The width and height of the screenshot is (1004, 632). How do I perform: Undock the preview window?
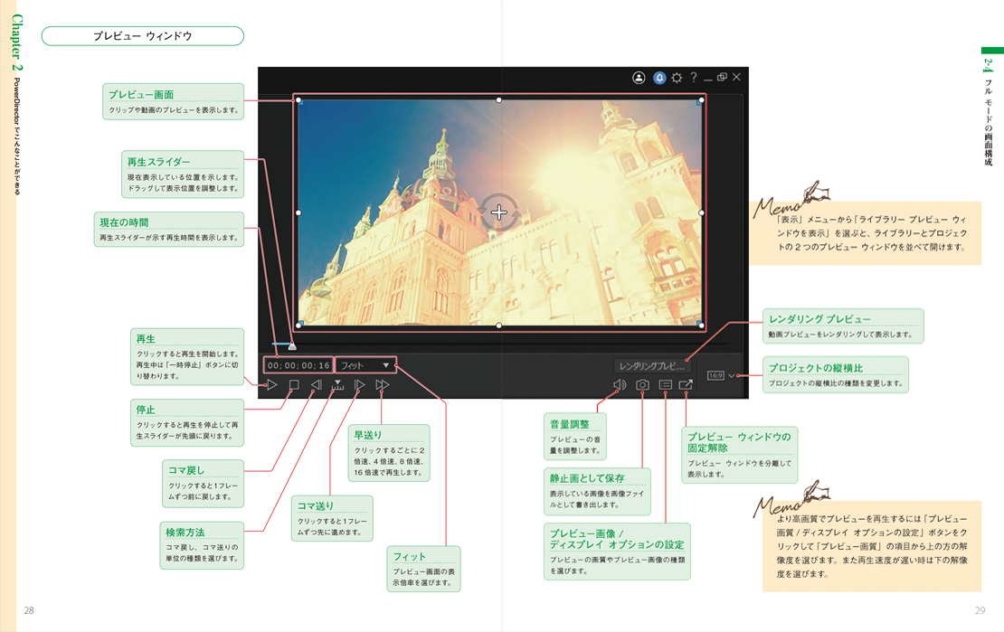(686, 385)
